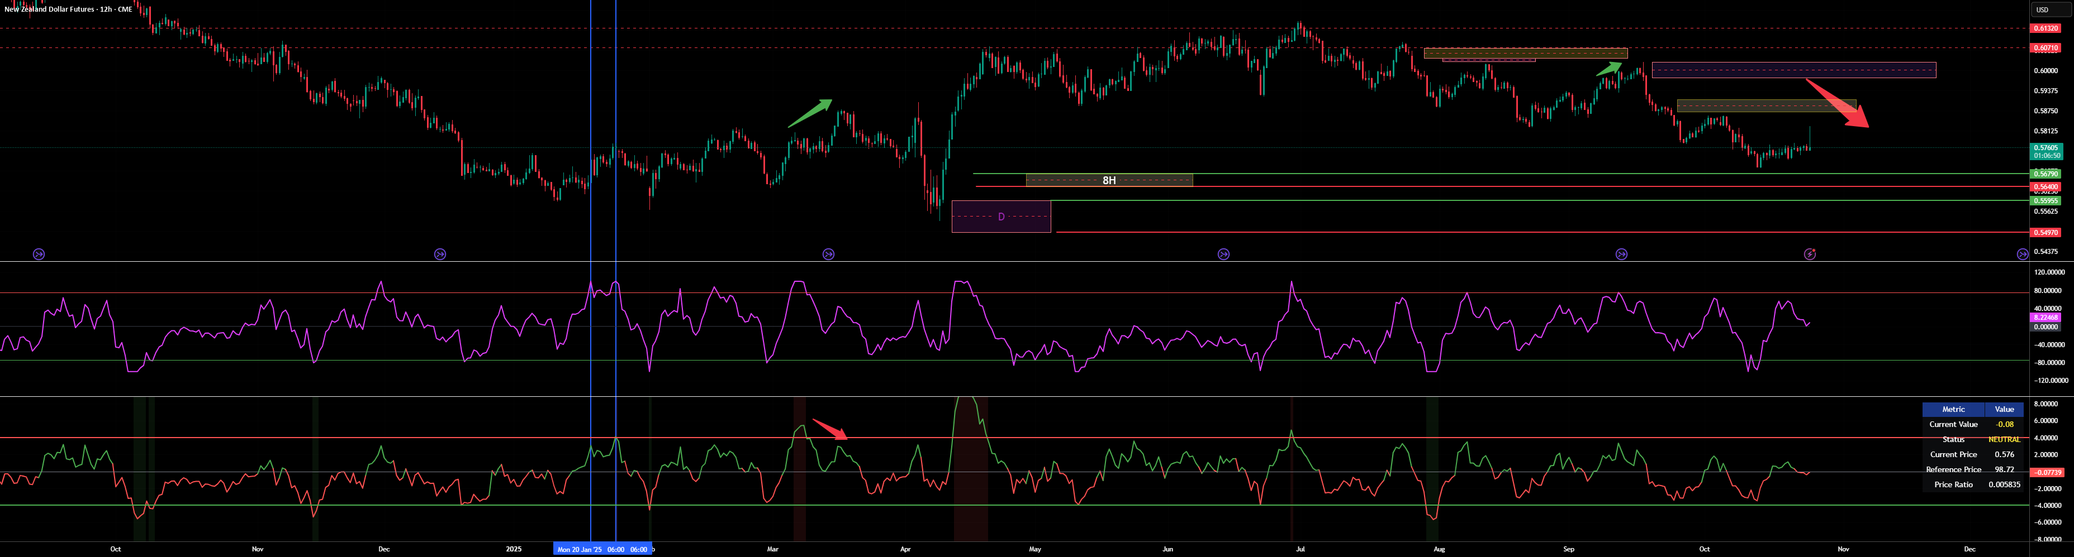Click the 0.55955 green price label
Image resolution: width=2074 pixels, height=557 pixels.
(2046, 201)
